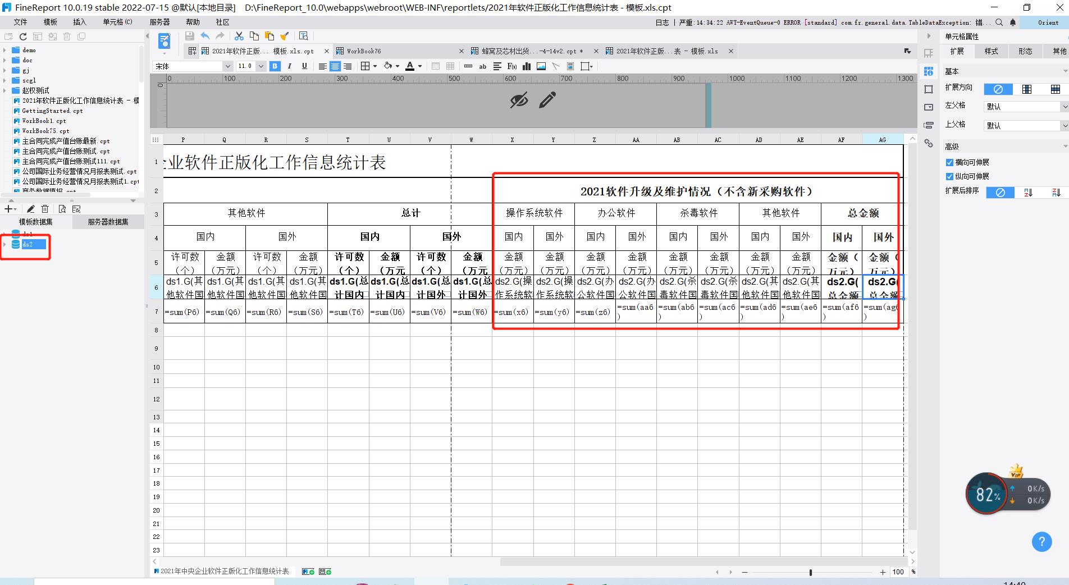The width and height of the screenshot is (1069, 585).
Task: Open the 日志 log link
Action: pos(663,22)
